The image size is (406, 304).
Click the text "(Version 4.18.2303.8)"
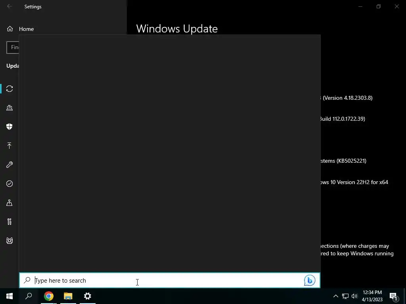347,98
